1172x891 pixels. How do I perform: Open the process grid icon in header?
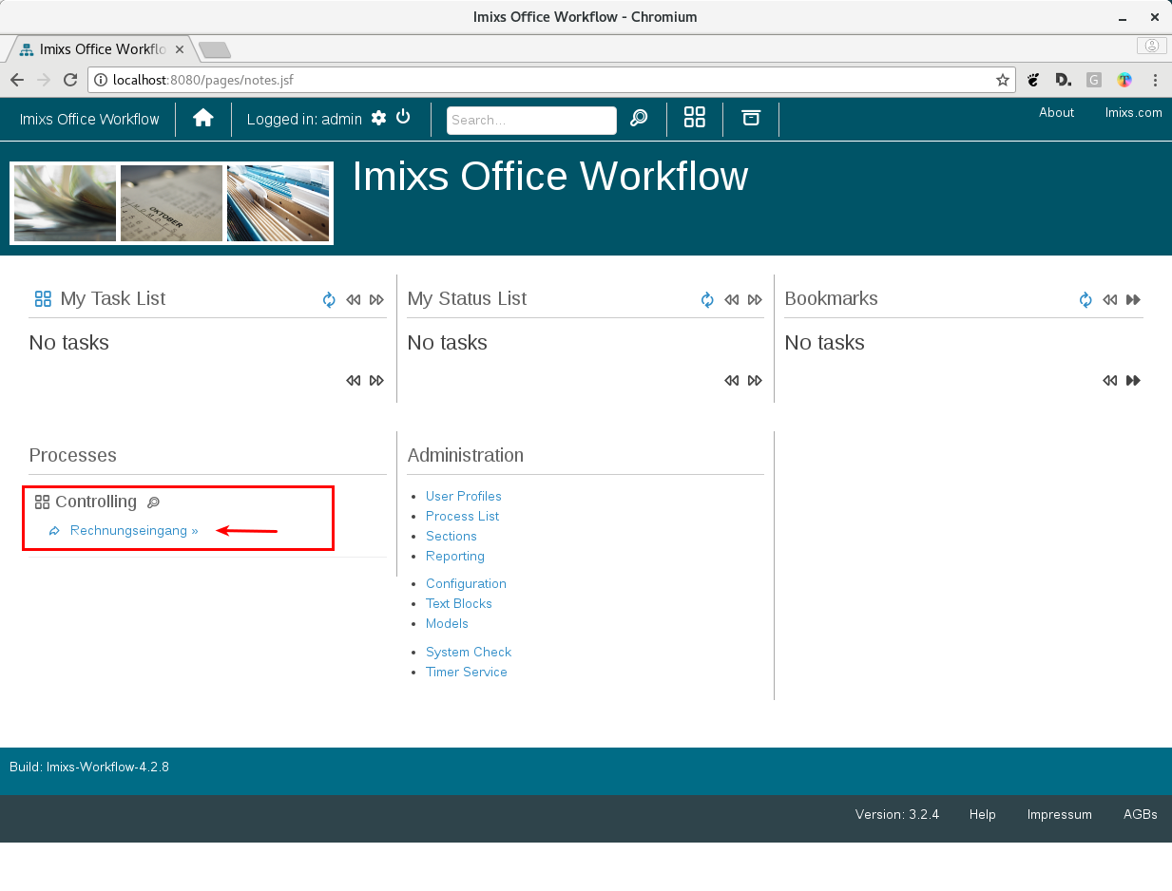click(x=694, y=118)
